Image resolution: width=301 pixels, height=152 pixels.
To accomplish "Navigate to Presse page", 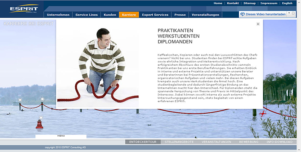I will (x=180, y=15).
